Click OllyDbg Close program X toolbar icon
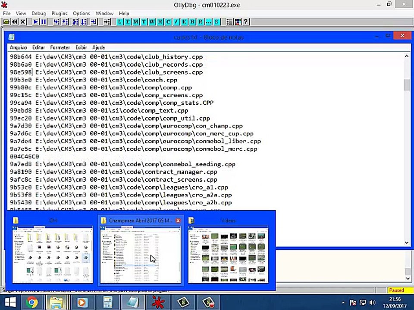 coord(23,22)
